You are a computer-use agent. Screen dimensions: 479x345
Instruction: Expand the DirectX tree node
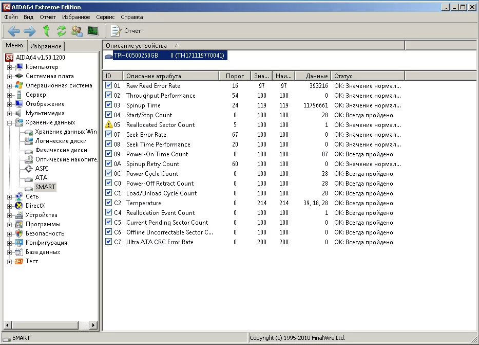pyautogui.click(x=9, y=206)
